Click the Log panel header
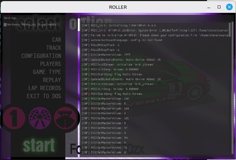 pyautogui.click(x=83, y=18)
